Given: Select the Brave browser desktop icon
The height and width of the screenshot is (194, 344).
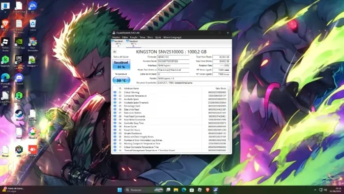Looking at the screenshot, I should (x=5, y=25).
